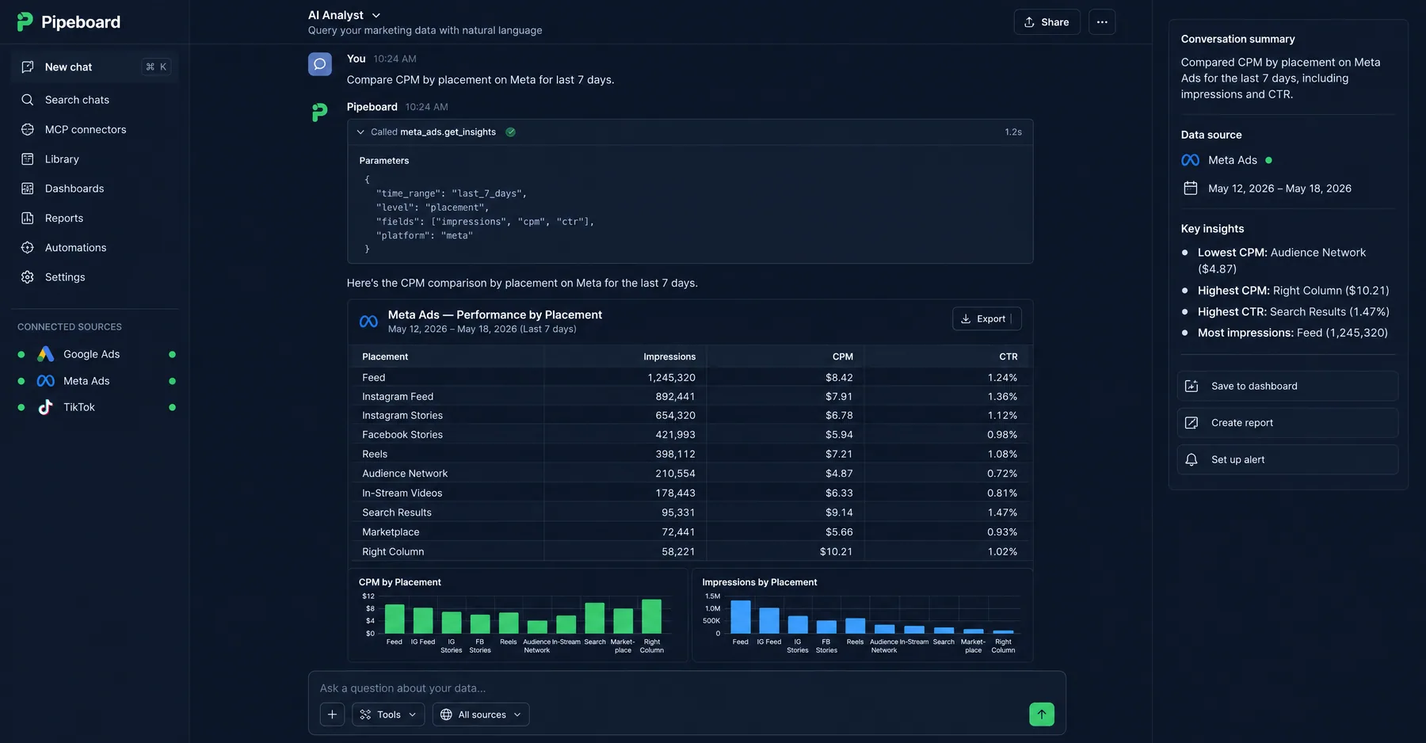The height and width of the screenshot is (743, 1426).
Task: Click Save to dashboard
Action: coord(1287,387)
